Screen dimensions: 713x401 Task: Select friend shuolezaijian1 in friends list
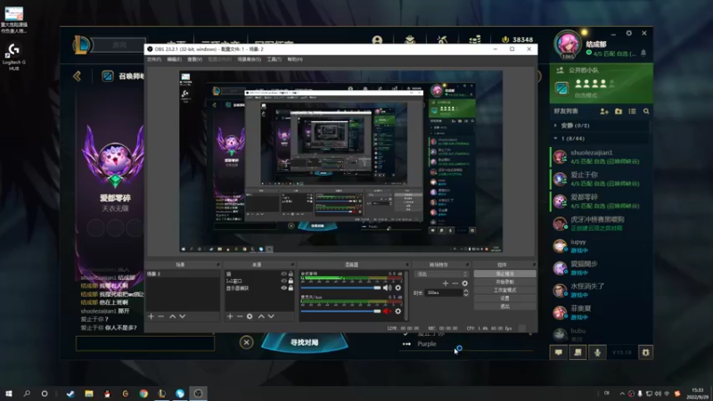(601, 157)
